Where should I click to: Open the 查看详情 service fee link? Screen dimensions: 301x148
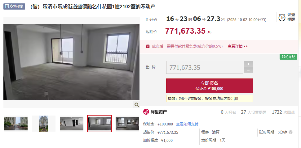tap(238, 46)
